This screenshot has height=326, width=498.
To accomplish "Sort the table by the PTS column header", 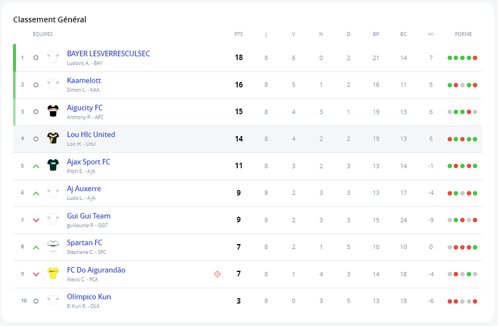I will pos(238,34).
